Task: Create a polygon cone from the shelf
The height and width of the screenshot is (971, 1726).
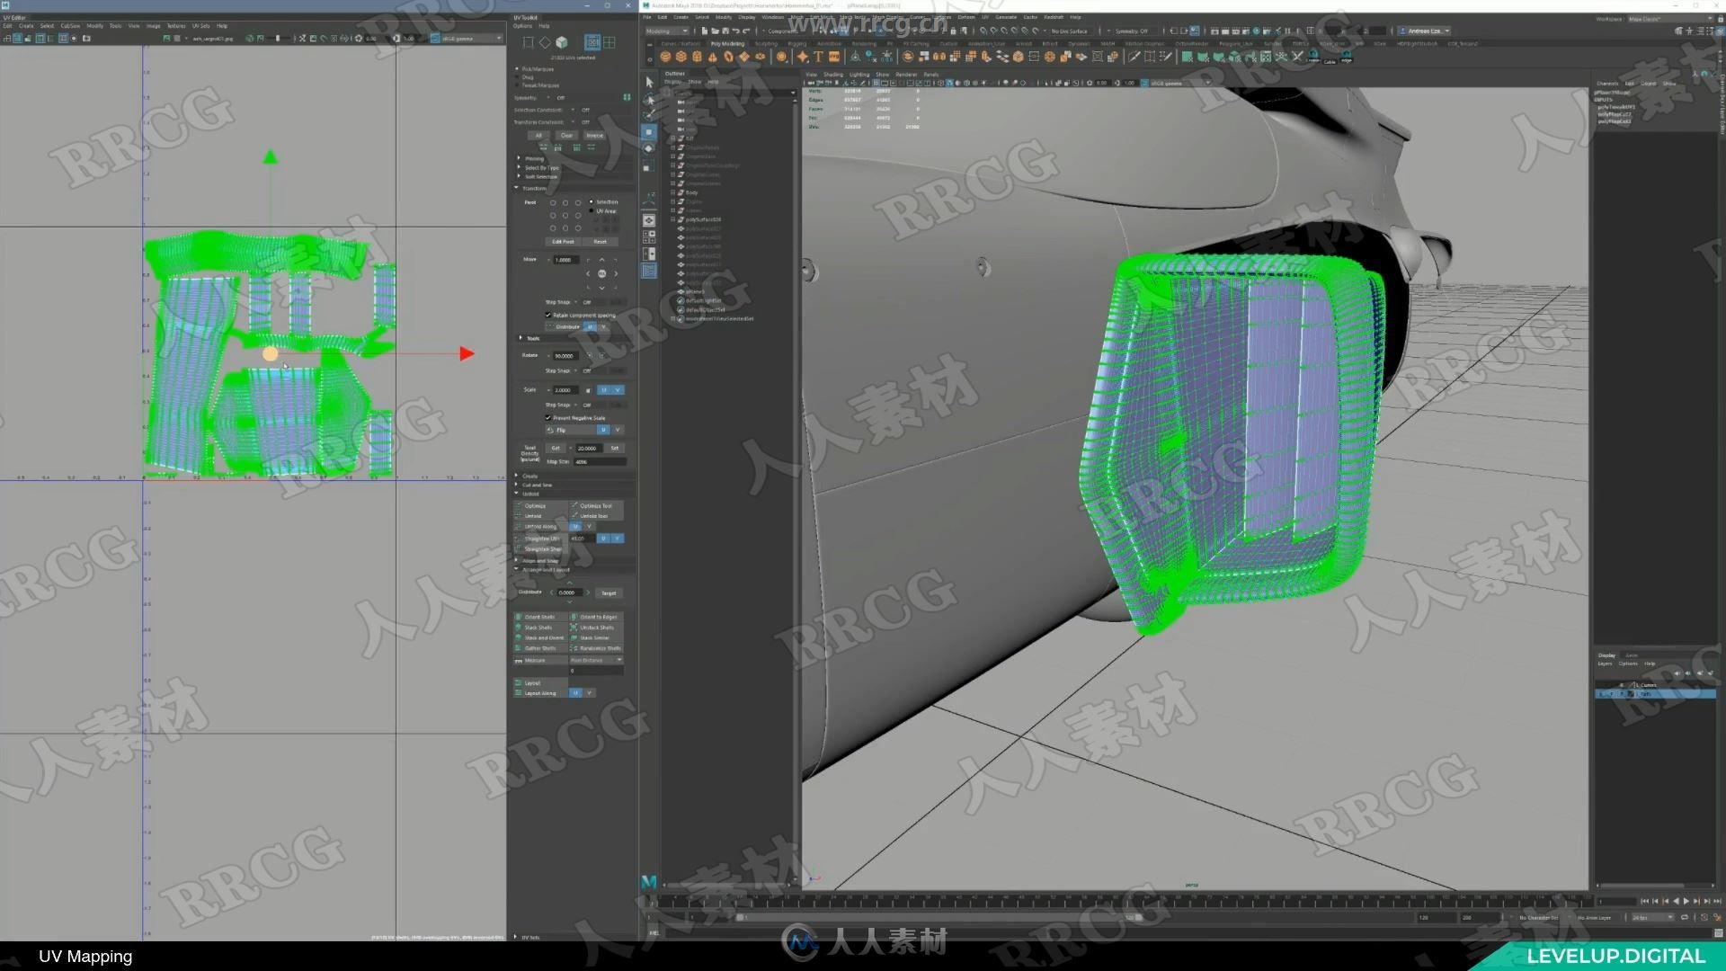Action: pos(713,57)
